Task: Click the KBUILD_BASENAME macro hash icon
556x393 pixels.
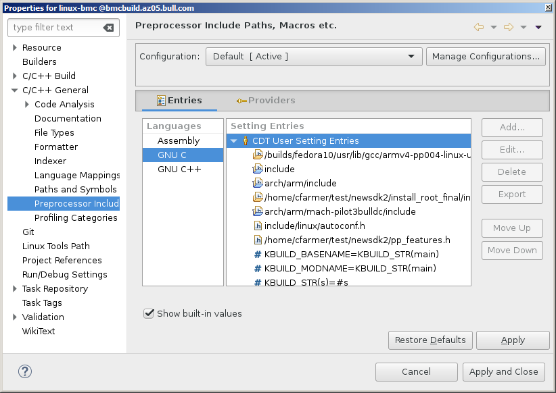Action: pos(258,254)
